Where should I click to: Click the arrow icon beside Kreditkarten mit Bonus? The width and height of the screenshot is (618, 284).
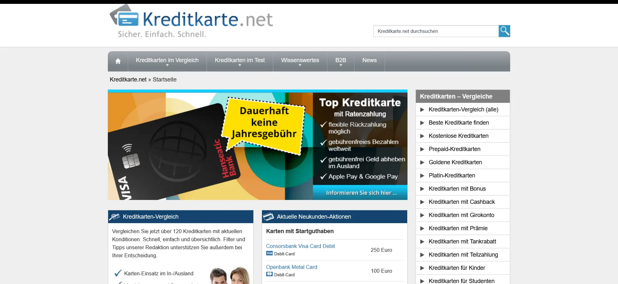(422, 189)
